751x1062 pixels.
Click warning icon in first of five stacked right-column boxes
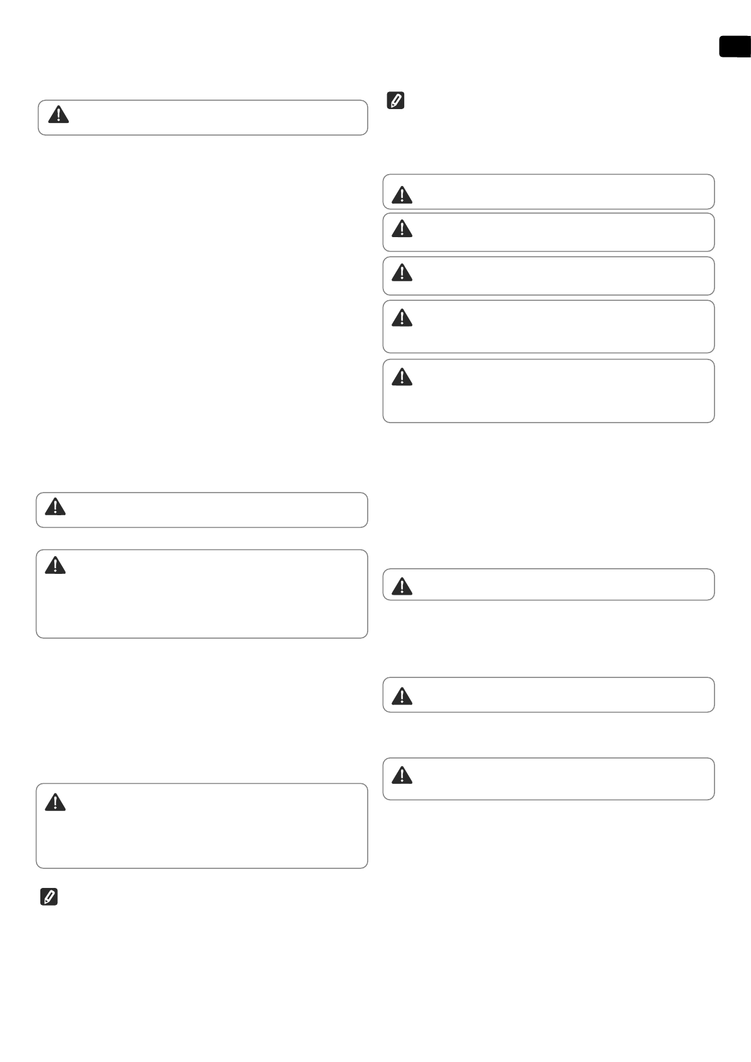[x=402, y=195]
